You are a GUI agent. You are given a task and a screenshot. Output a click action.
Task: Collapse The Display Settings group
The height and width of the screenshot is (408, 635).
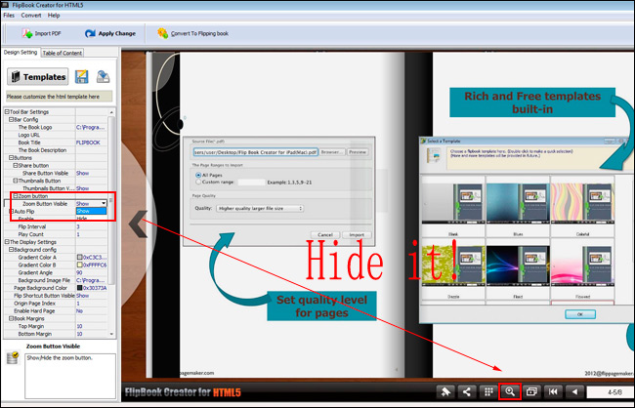7,242
